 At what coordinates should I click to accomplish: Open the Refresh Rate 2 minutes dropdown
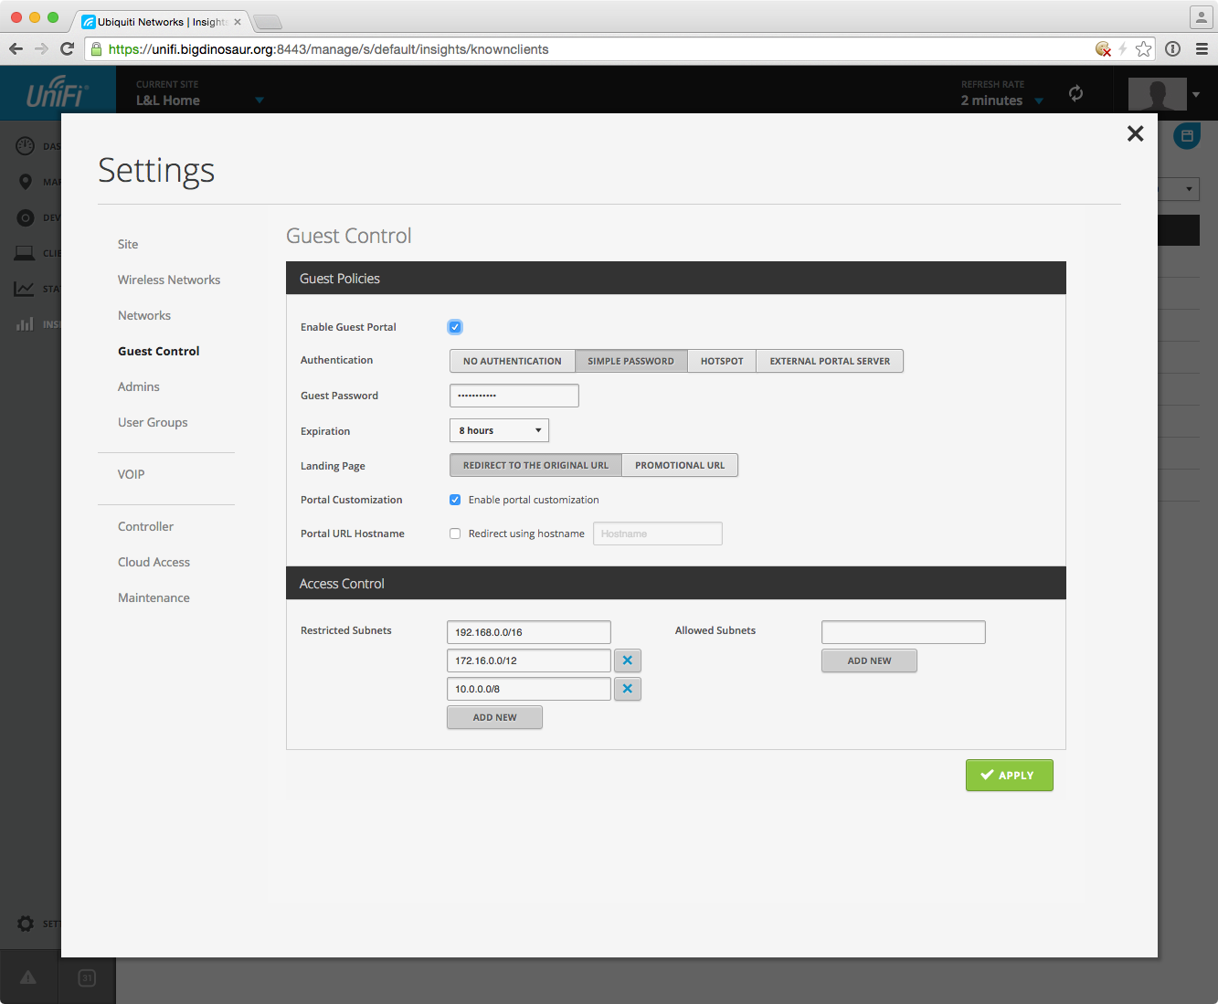click(x=1038, y=101)
